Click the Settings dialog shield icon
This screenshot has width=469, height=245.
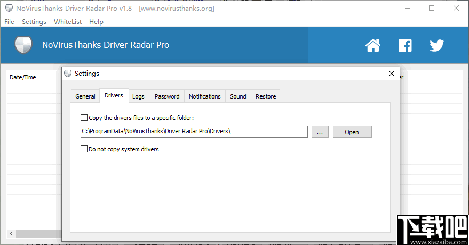click(68, 73)
